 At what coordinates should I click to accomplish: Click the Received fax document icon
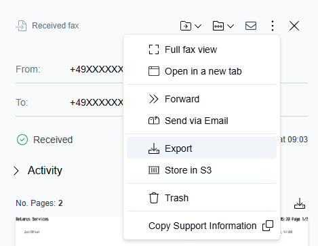tap(21, 26)
